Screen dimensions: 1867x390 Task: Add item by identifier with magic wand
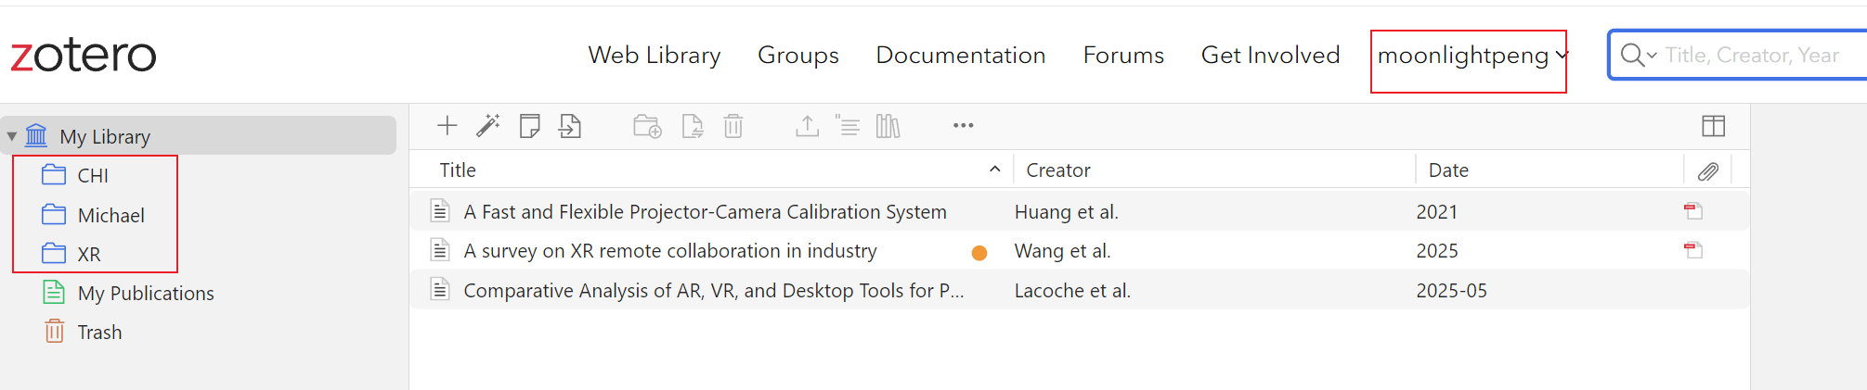(x=488, y=126)
